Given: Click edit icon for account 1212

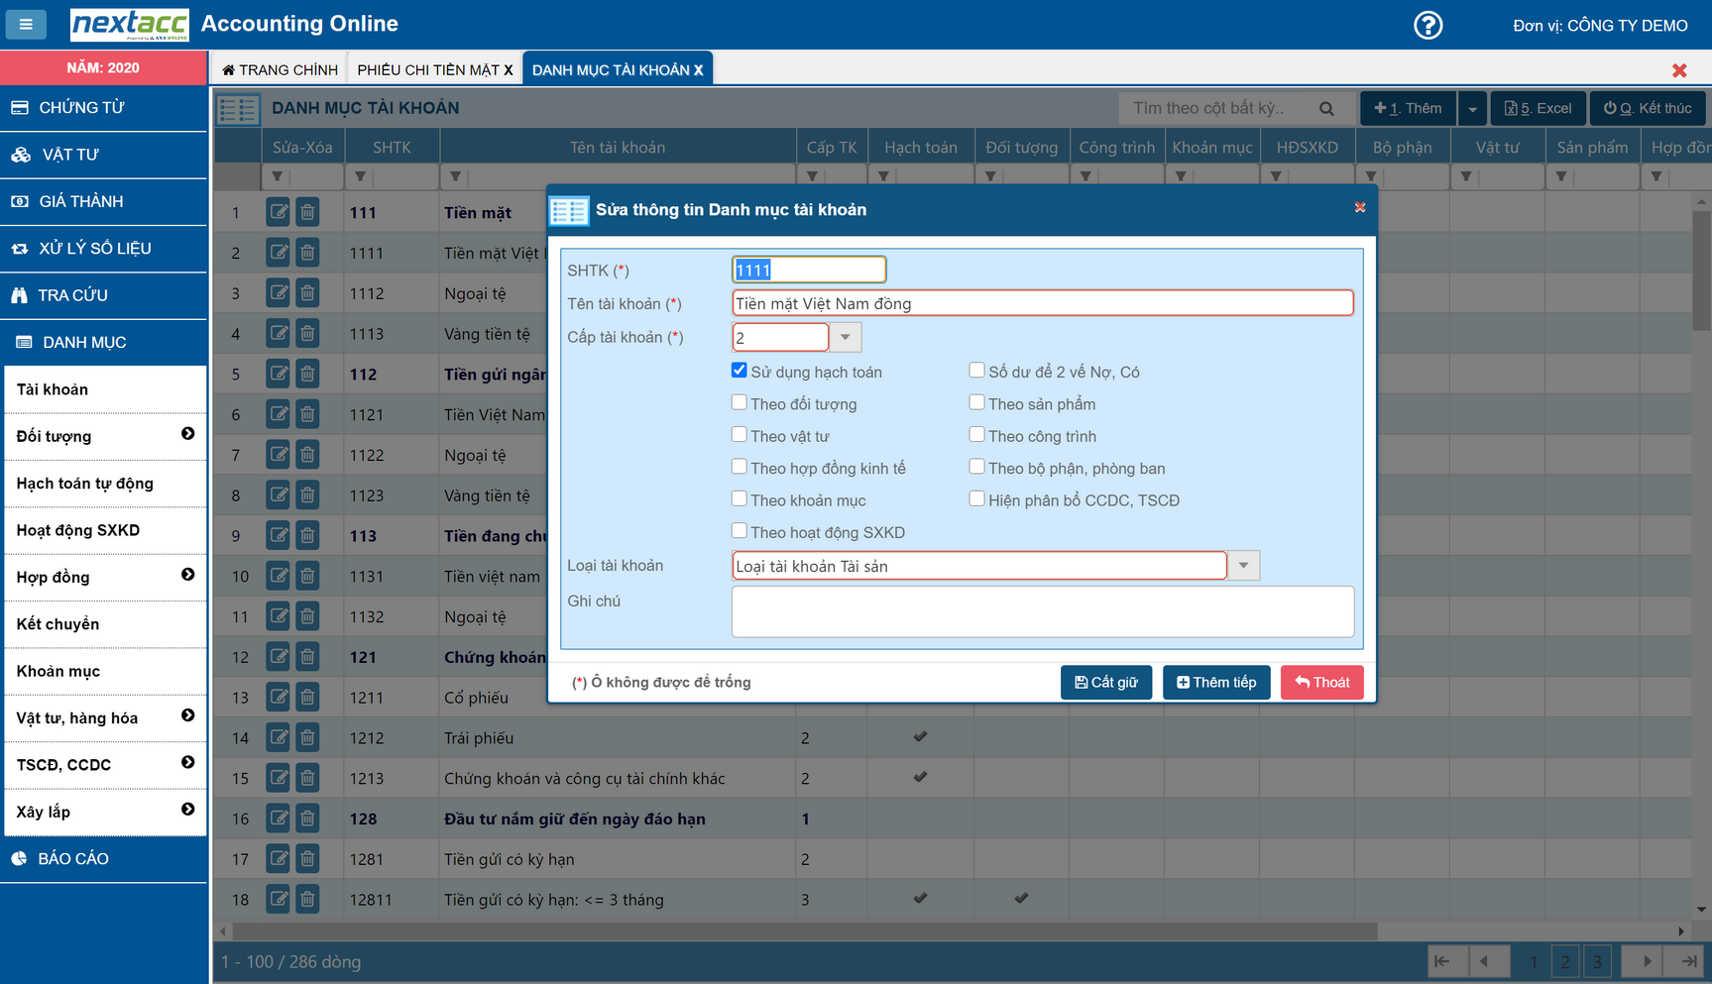Looking at the screenshot, I should 279,737.
